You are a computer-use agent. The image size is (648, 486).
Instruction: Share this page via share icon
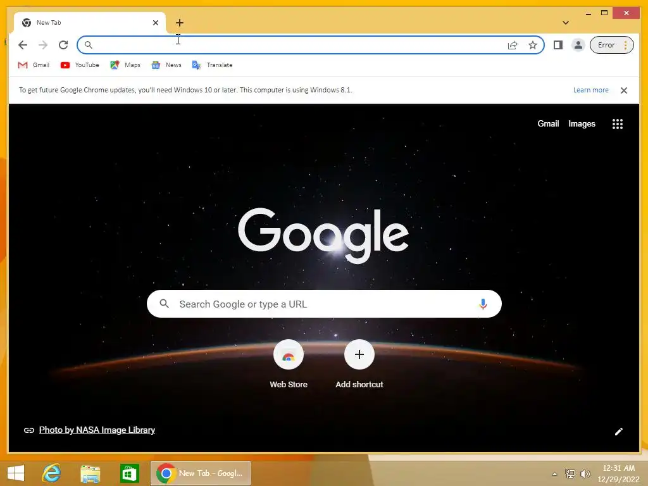point(513,45)
